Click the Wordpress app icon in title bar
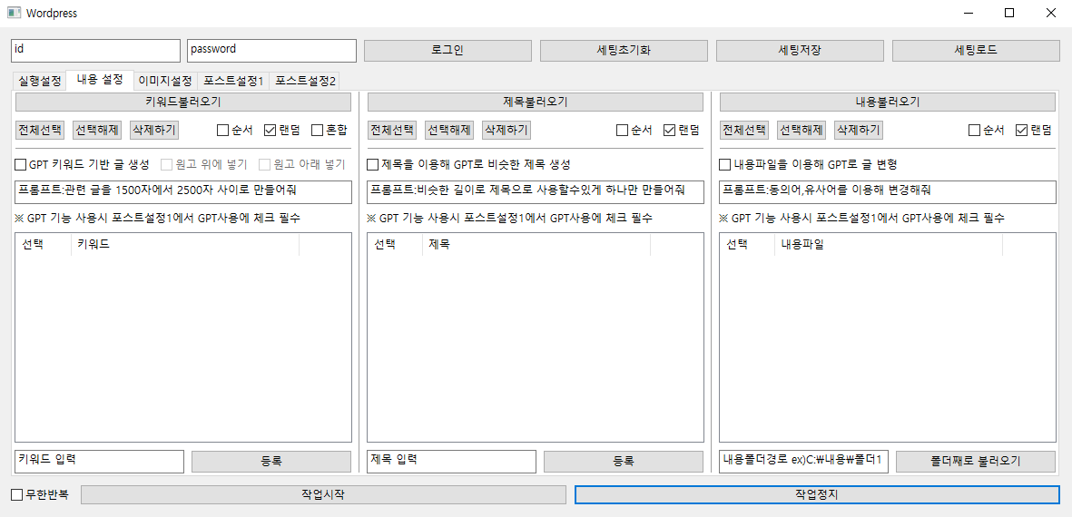Screen dimensions: 1072x517 14,14
